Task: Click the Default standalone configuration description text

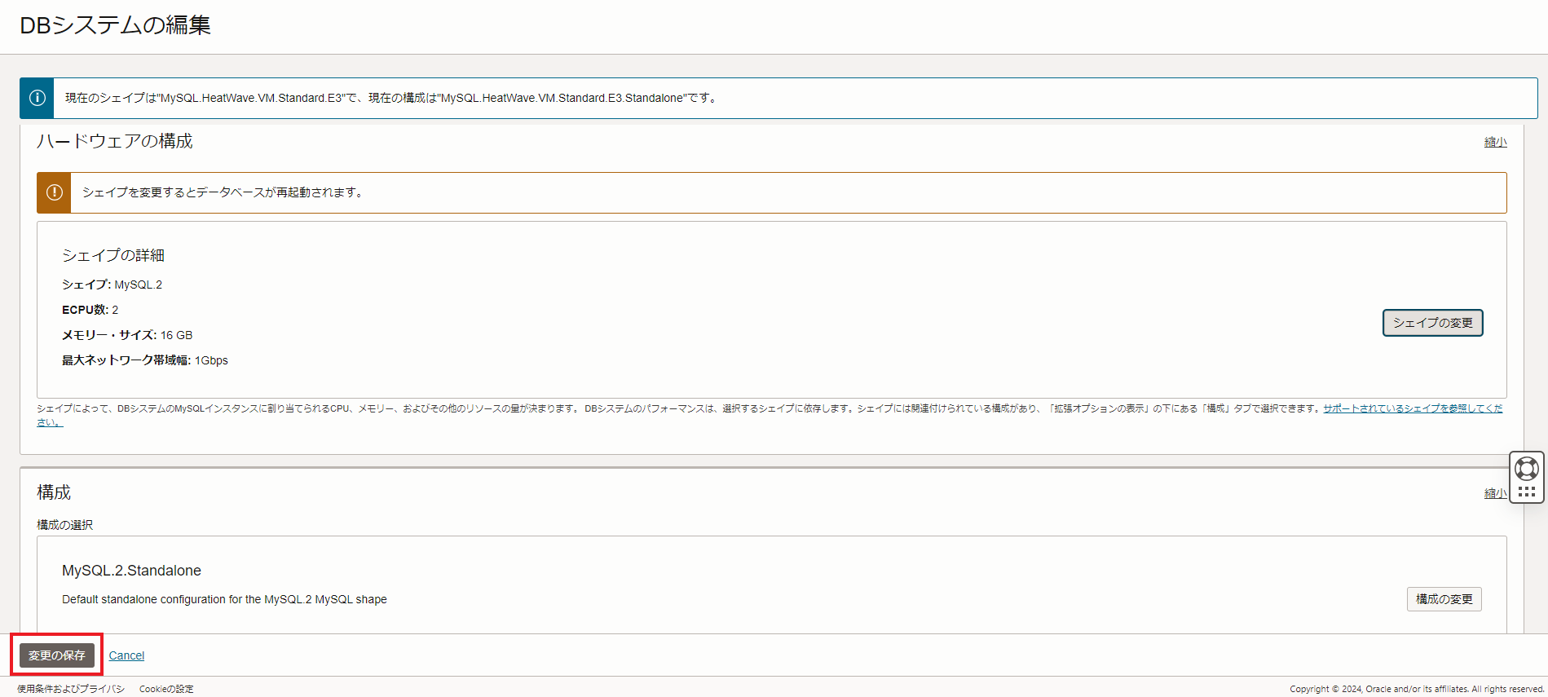Action: coord(224,599)
